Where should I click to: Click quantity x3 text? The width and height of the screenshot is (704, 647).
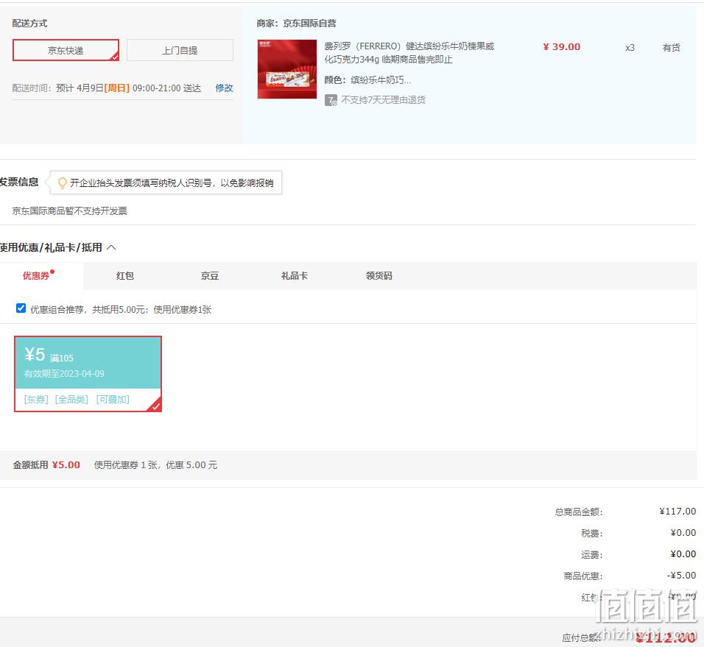[630, 48]
